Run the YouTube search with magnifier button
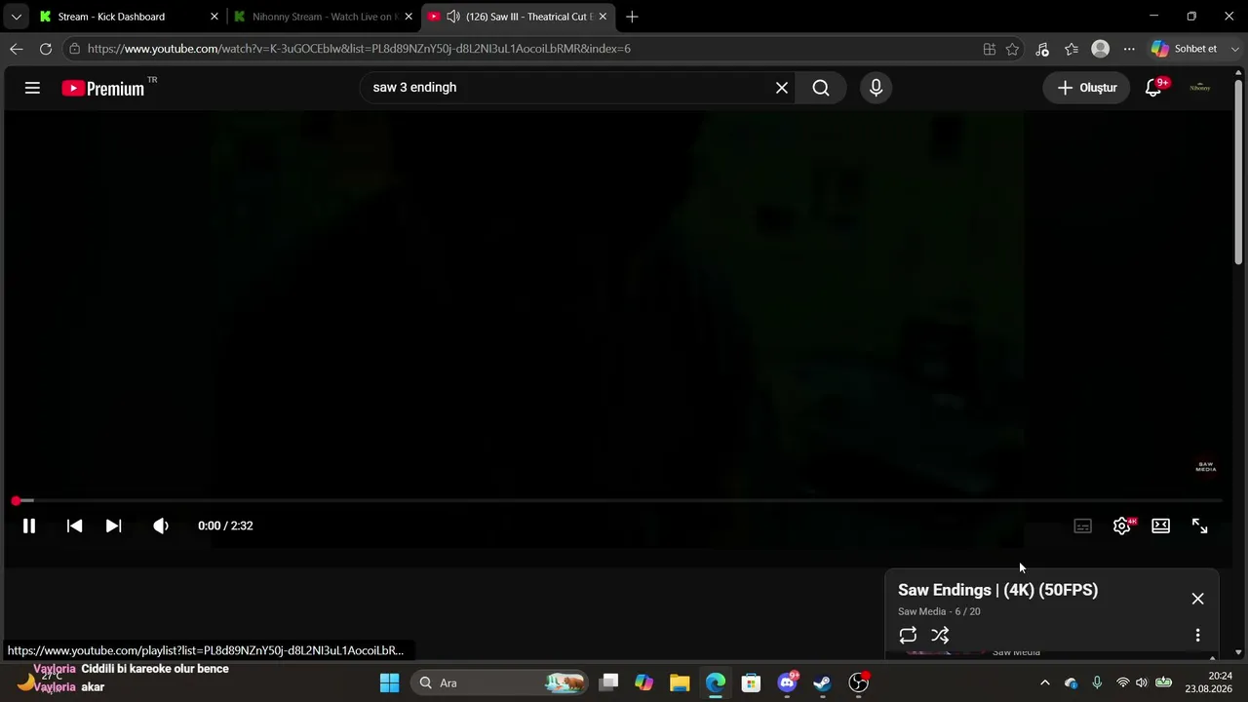The width and height of the screenshot is (1248, 702). [821, 88]
